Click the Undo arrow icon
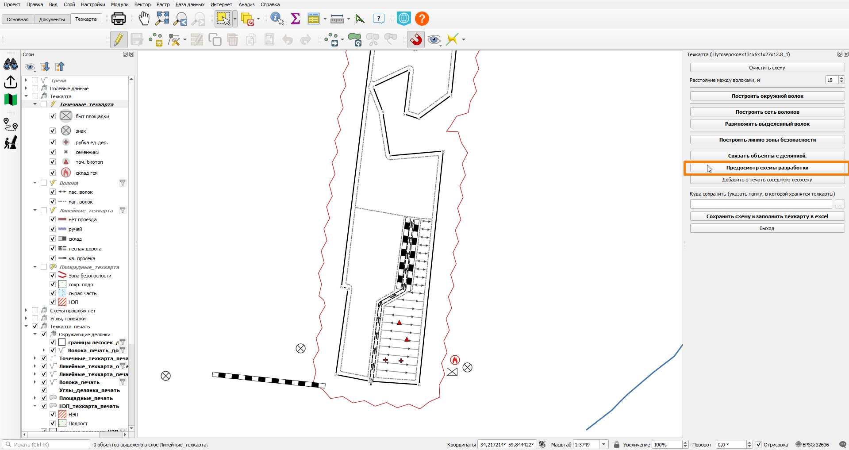849x450 pixels. pyautogui.click(x=288, y=40)
